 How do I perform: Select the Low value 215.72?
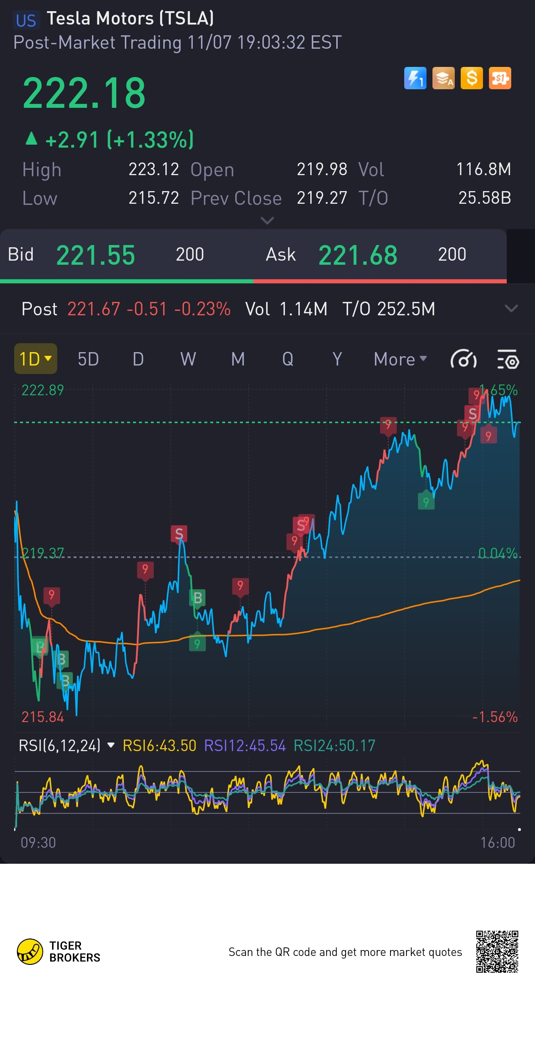[154, 198]
